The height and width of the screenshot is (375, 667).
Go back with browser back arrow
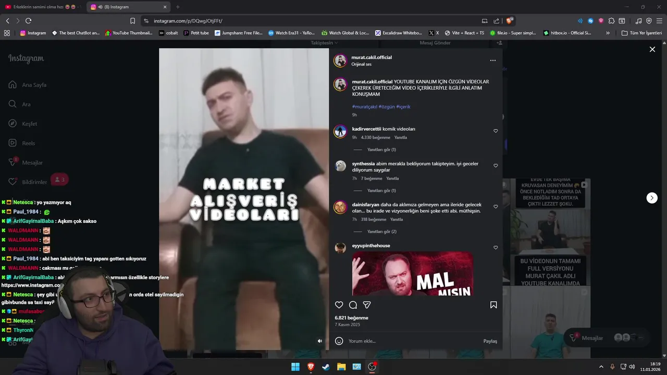(x=8, y=21)
